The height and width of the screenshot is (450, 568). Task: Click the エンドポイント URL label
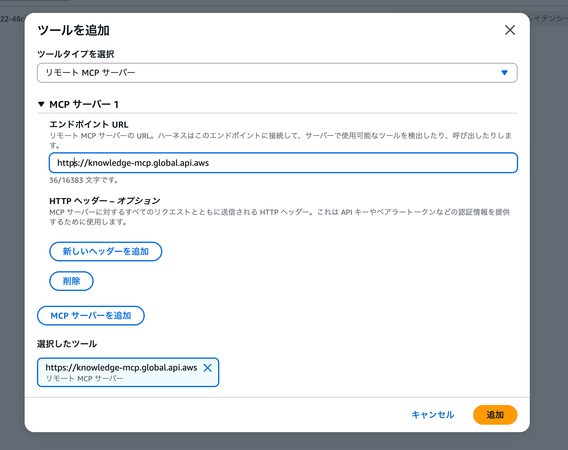pos(89,125)
